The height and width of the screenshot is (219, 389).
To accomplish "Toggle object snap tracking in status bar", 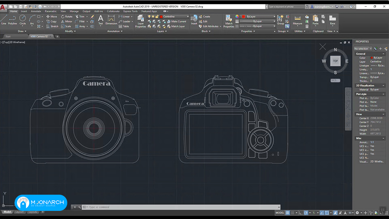I will point(322,213).
